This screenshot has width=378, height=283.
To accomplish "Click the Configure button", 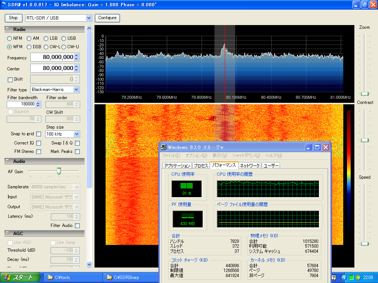I will [x=107, y=18].
